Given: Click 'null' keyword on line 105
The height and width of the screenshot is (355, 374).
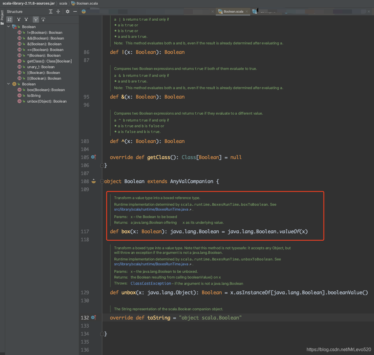Looking at the screenshot, I should (236, 157).
